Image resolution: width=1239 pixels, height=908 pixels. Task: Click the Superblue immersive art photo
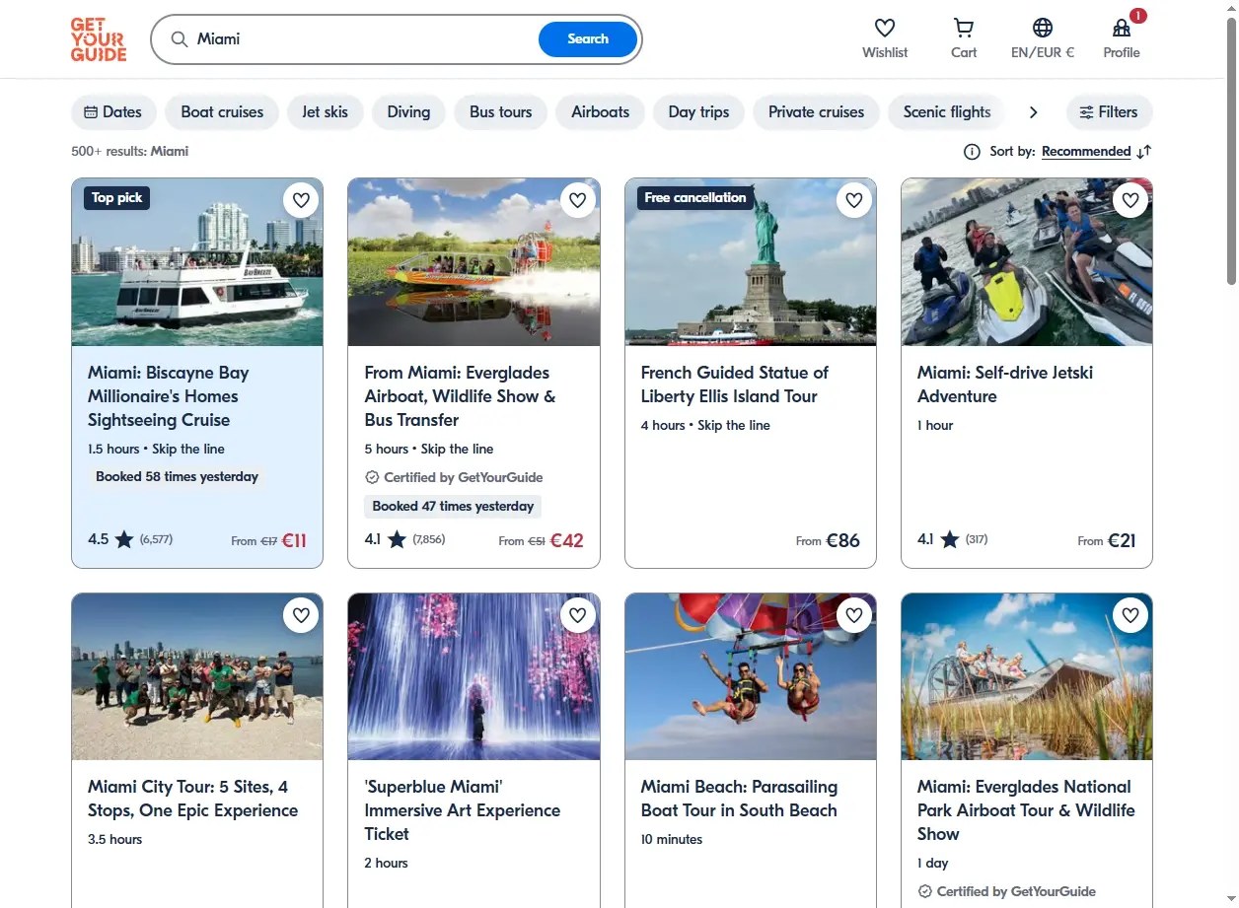474,676
